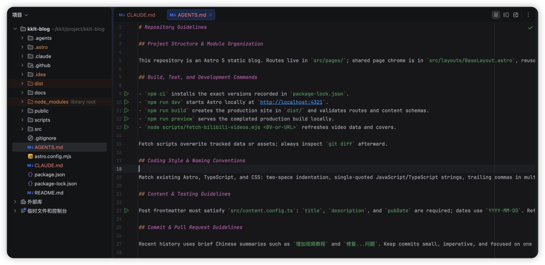
Task: Open CLAUDE.md from the project tree
Action: tap(48, 165)
